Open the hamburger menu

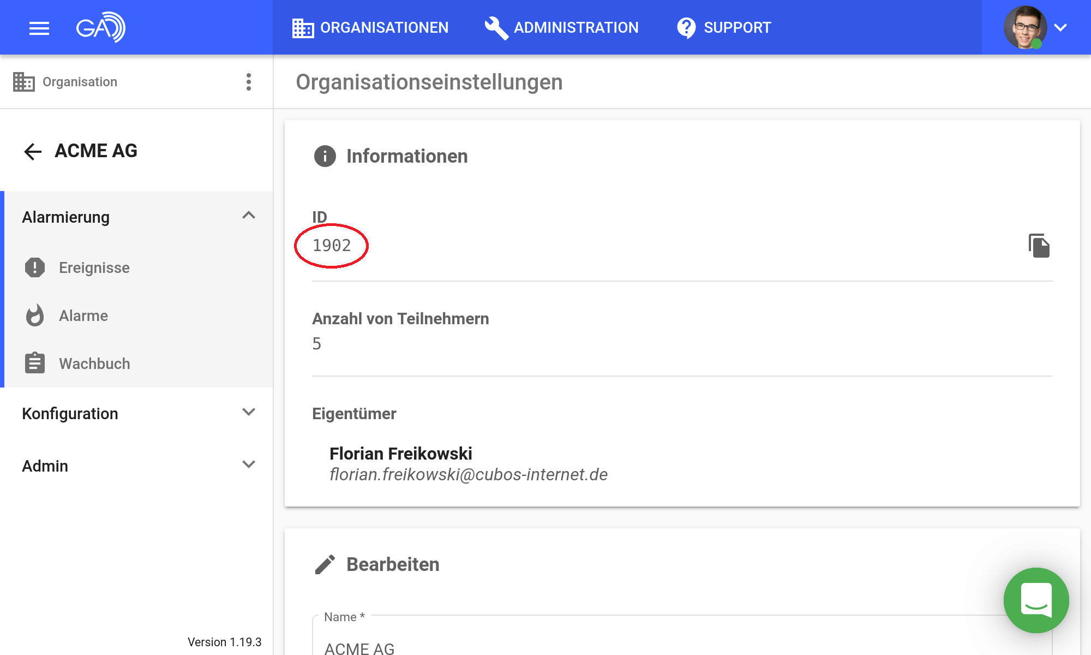tap(39, 27)
